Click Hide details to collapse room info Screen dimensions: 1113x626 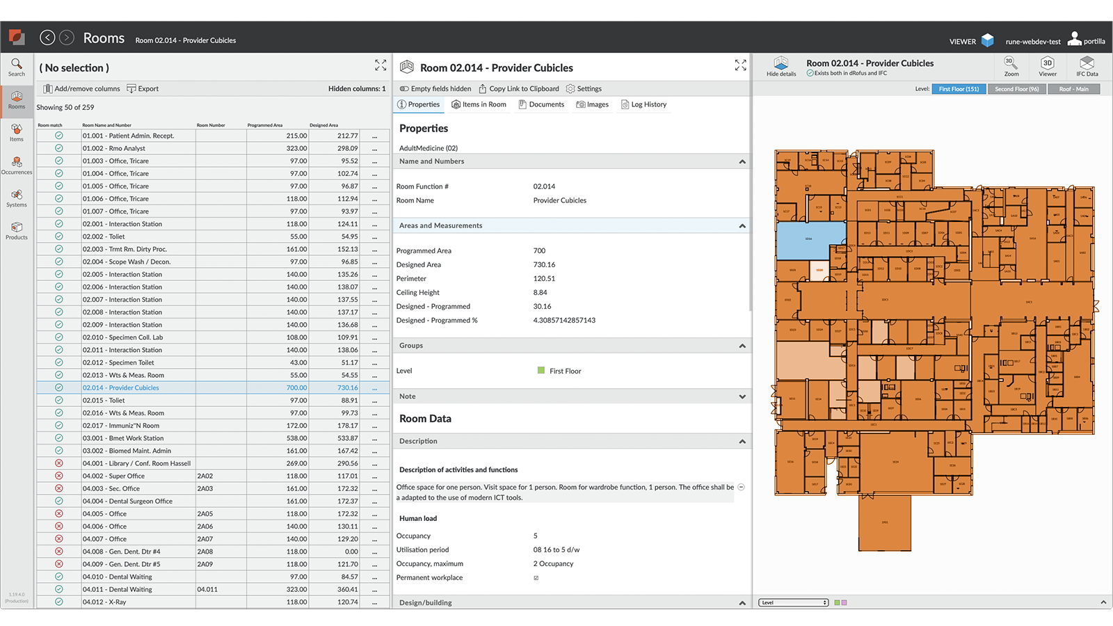[780, 67]
